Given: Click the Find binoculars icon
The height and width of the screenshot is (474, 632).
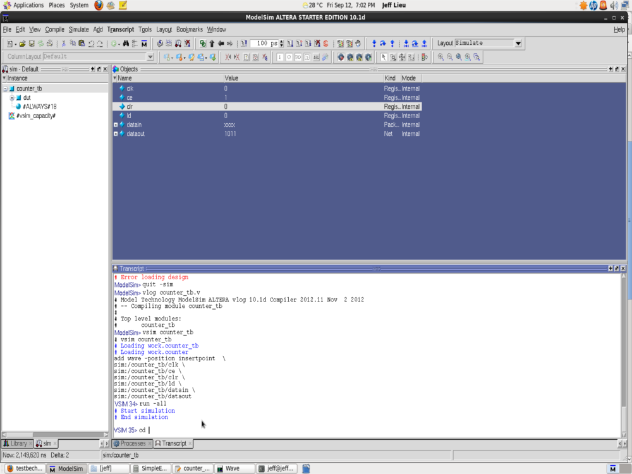Looking at the screenshot, I should (x=126, y=44).
